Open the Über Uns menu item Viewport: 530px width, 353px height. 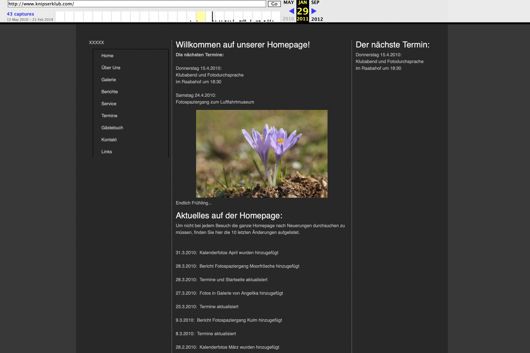point(111,68)
